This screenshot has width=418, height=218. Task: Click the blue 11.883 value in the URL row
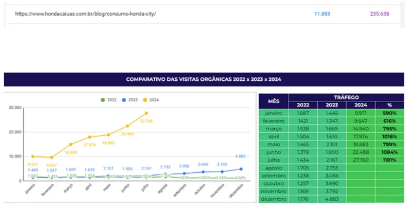click(322, 14)
